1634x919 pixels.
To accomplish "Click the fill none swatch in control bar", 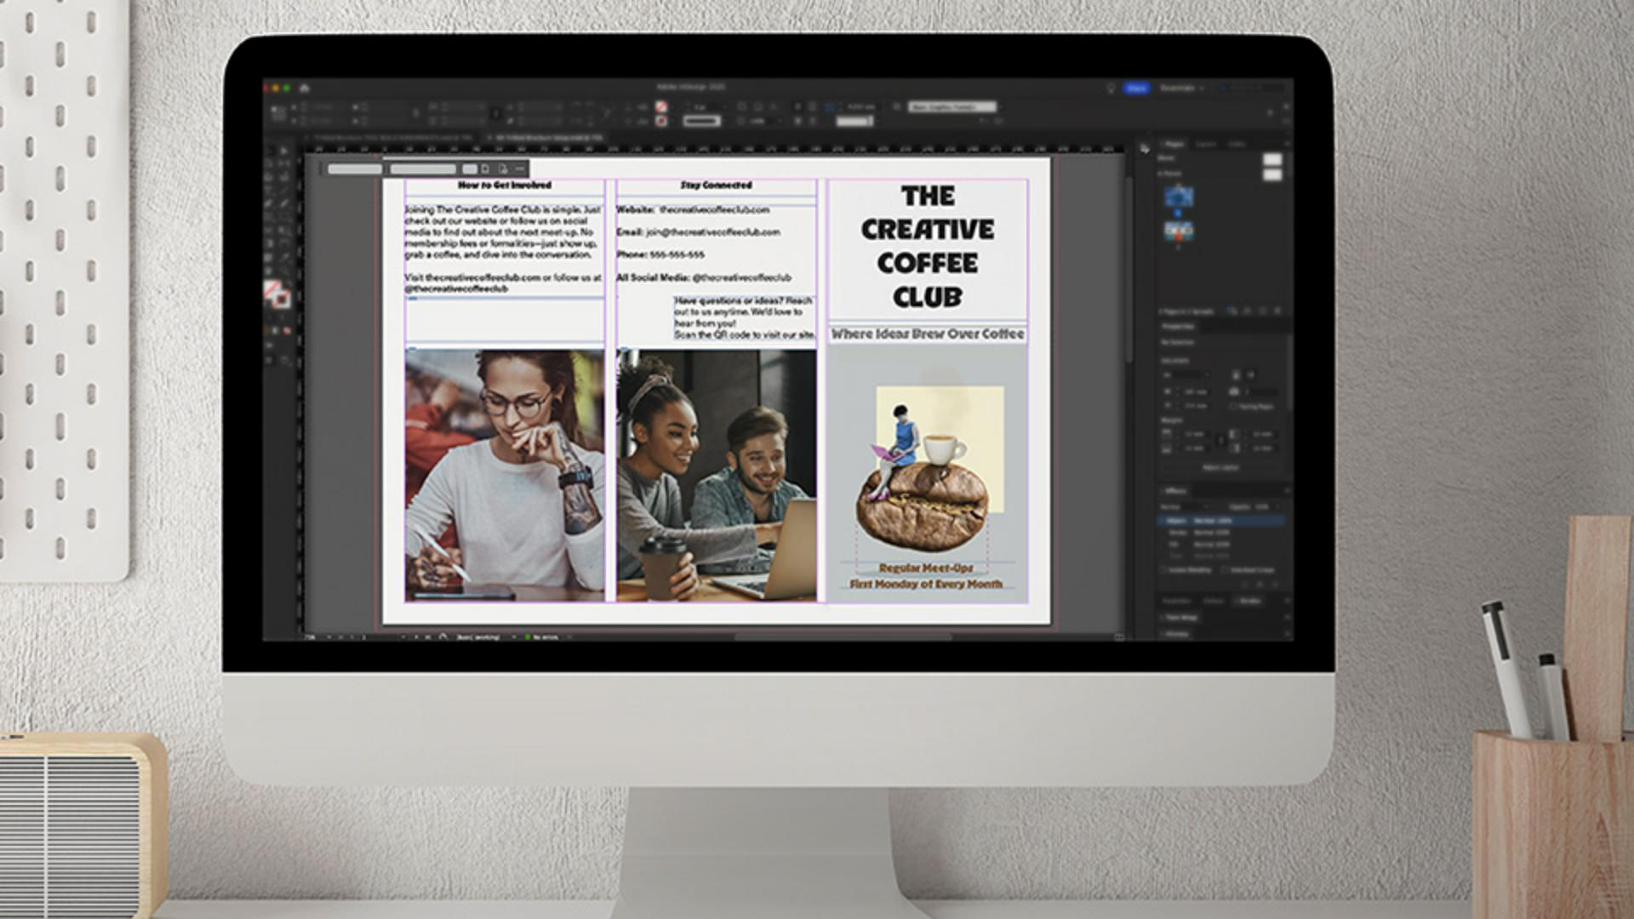I will point(661,106).
